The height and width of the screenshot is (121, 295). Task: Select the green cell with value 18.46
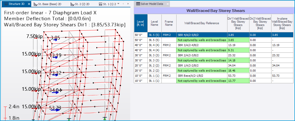(x=238, y=71)
